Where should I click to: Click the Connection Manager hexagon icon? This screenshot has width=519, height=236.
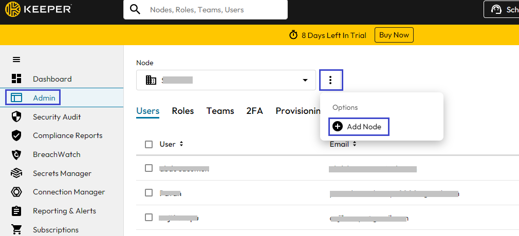[x=16, y=192]
